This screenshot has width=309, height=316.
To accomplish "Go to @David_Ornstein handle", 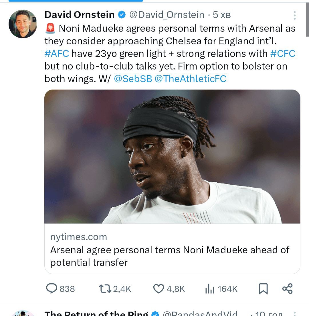I will (x=167, y=15).
